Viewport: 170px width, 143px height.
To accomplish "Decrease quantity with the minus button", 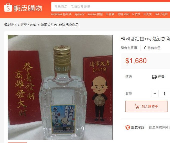I will 155,94.
